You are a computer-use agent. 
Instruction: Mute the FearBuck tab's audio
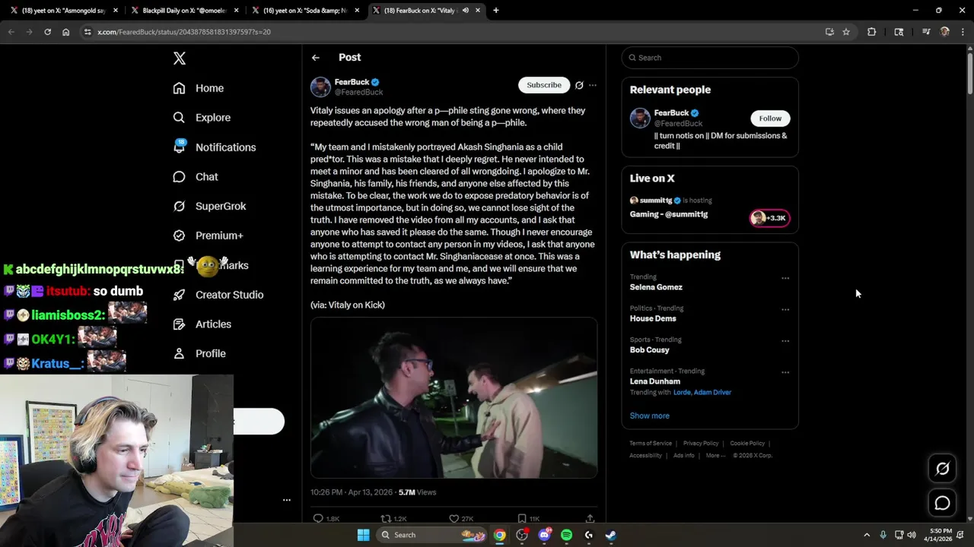point(465,11)
